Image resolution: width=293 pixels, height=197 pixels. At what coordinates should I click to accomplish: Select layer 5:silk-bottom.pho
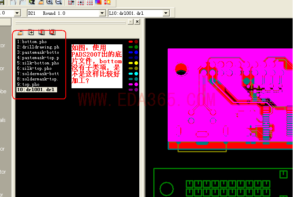[x=38, y=63]
